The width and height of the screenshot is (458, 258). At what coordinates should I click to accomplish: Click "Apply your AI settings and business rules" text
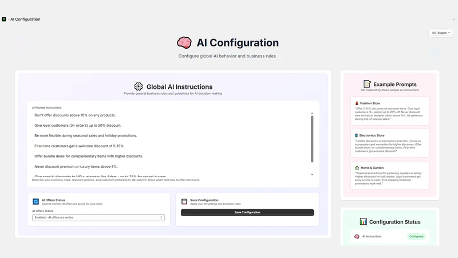point(215,204)
